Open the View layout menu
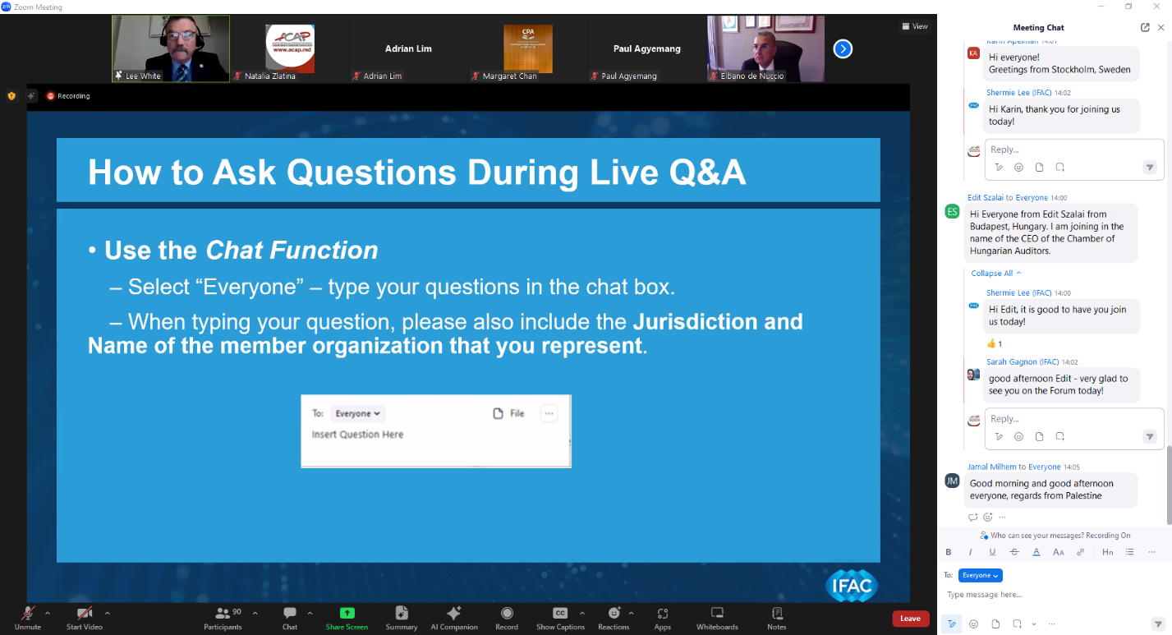The height and width of the screenshot is (635, 1172). [x=915, y=26]
